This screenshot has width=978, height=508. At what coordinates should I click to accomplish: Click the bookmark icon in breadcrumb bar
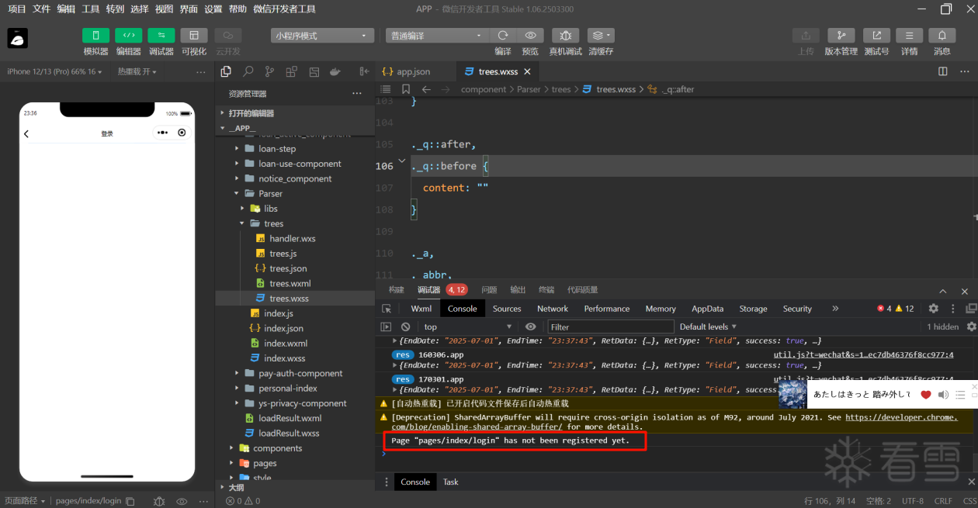[406, 89]
